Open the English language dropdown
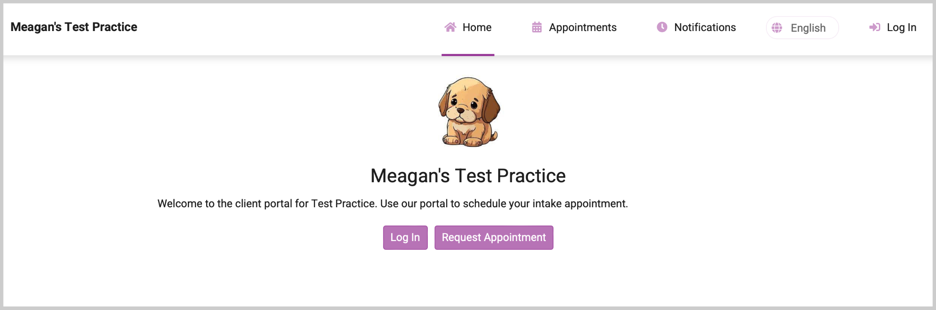 (x=802, y=28)
